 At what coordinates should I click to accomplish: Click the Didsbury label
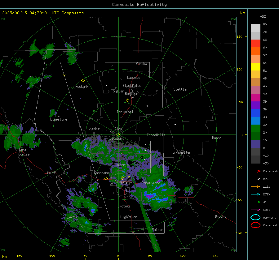click(x=117, y=139)
